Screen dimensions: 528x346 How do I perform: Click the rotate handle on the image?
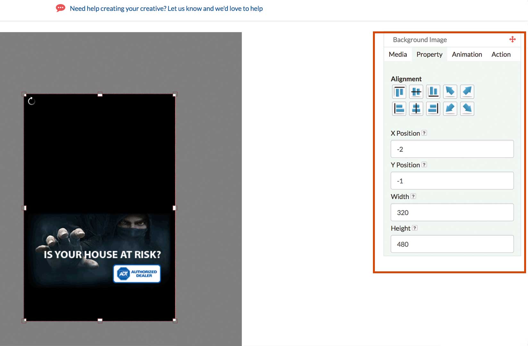pyautogui.click(x=31, y=101)
